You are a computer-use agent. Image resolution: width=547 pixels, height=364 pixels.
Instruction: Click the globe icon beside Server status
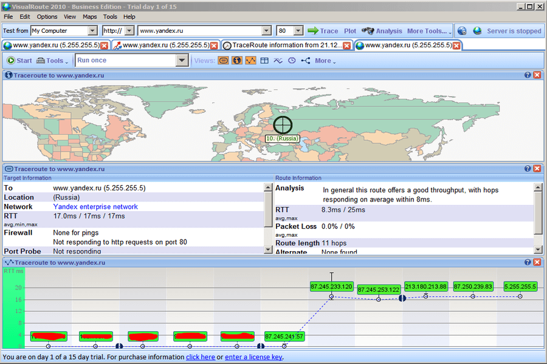(x=477, y=31)
